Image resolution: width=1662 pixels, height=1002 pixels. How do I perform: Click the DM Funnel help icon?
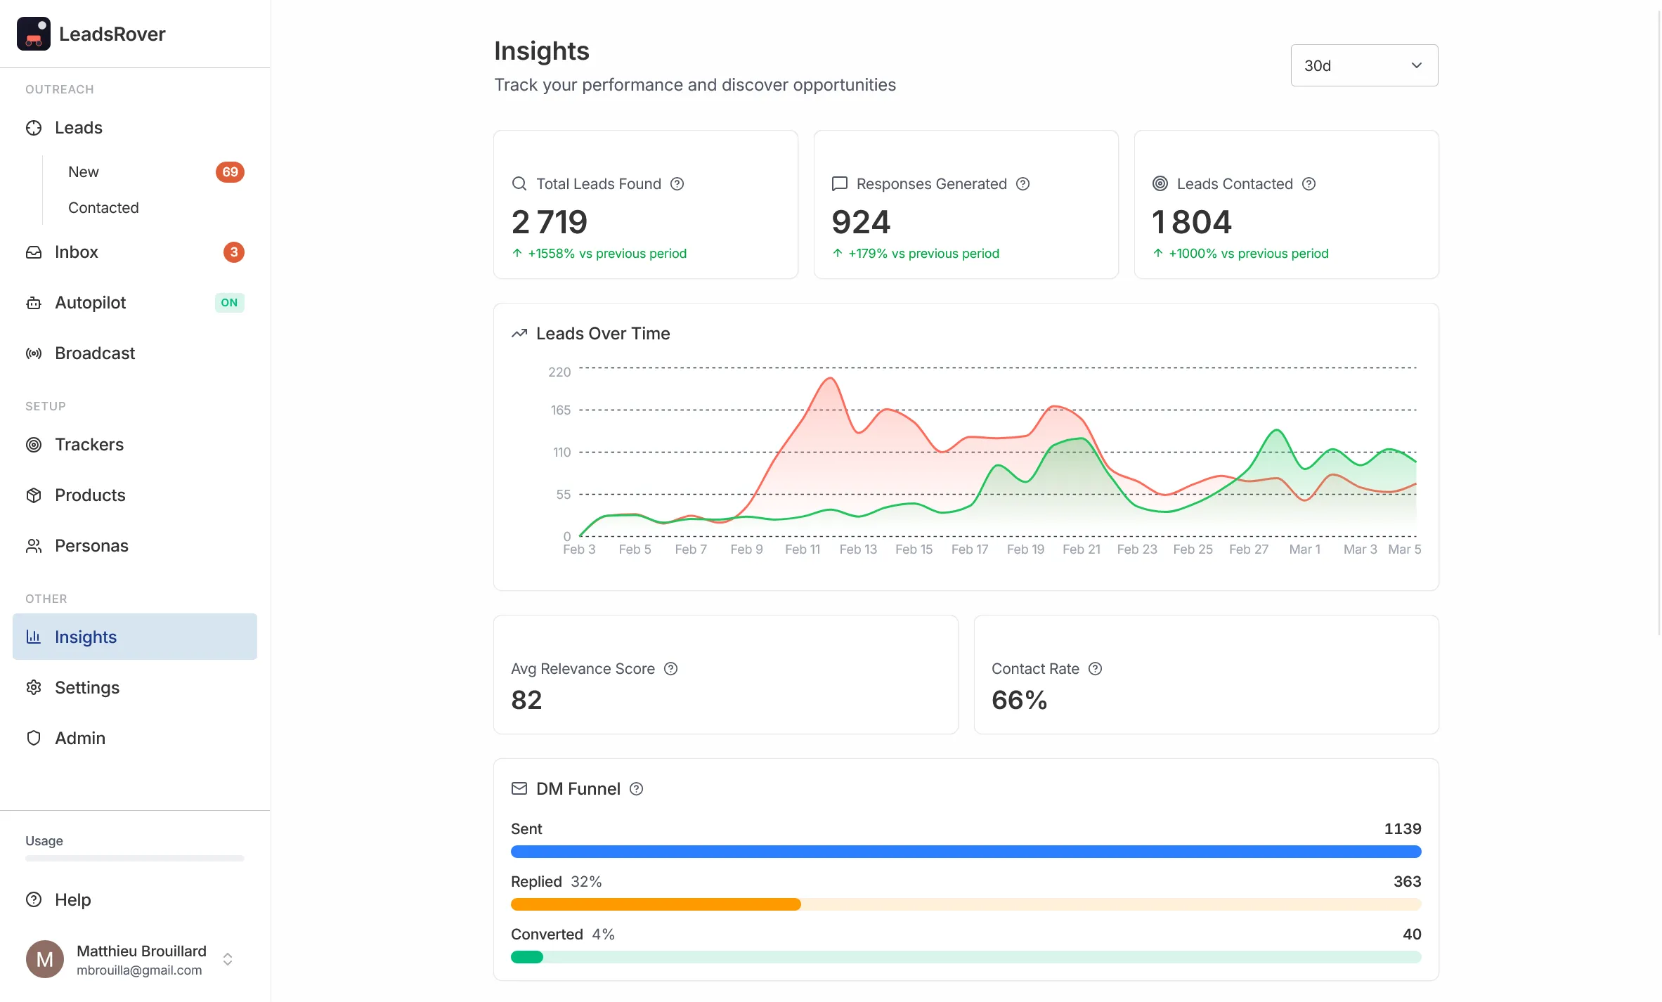tap(636, 789)
